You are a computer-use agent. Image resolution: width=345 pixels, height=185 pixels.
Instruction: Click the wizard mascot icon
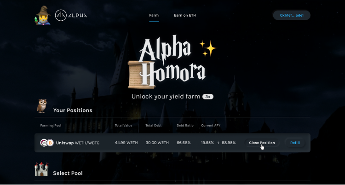coord(43,15)
